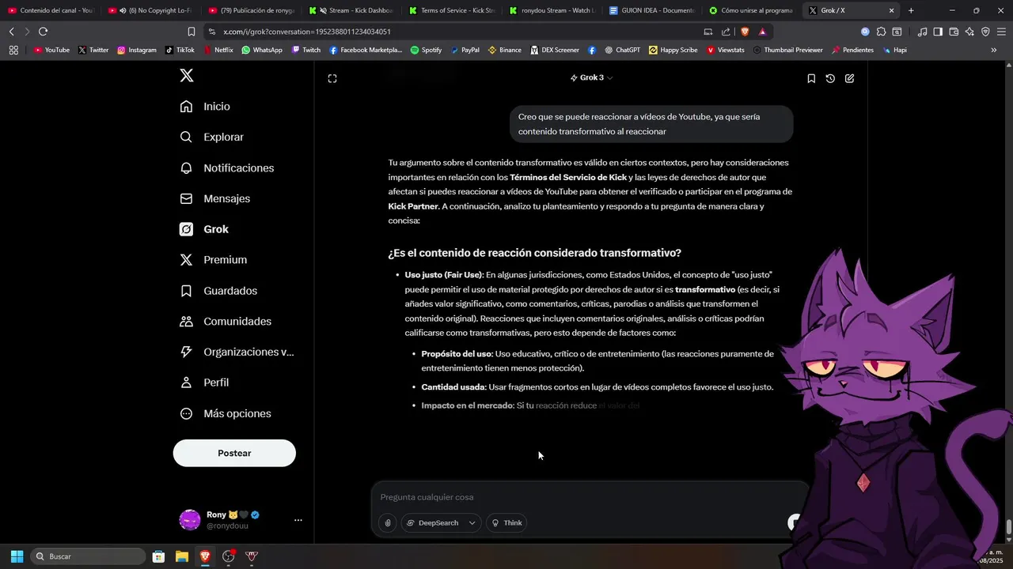Open Twitch bookmark

[x=306, y=50]
